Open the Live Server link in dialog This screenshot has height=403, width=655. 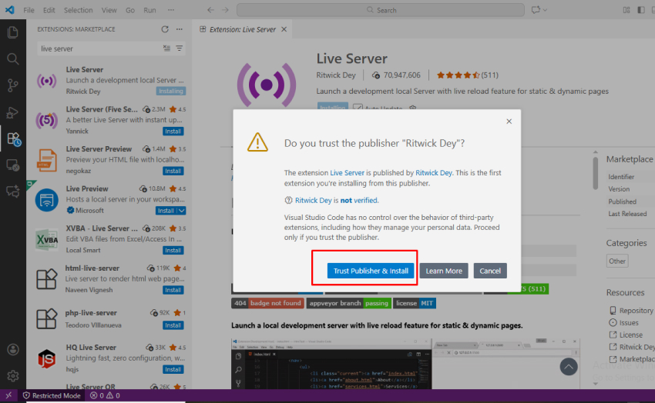tap(347, 172)
